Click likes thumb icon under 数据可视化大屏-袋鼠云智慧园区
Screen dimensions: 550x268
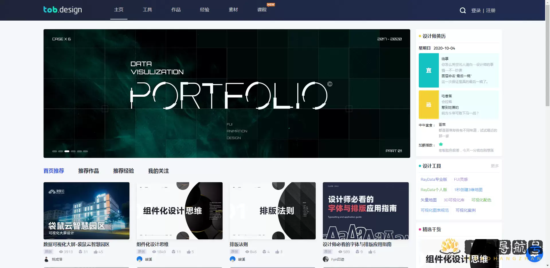(96, 252)
